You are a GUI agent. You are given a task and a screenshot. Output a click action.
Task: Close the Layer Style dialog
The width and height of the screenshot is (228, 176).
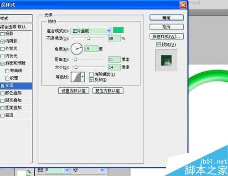tap(183, 5)
